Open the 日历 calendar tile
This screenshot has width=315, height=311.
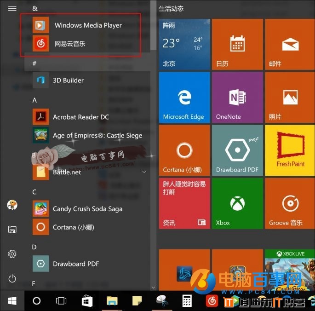(x=237, y=45)
